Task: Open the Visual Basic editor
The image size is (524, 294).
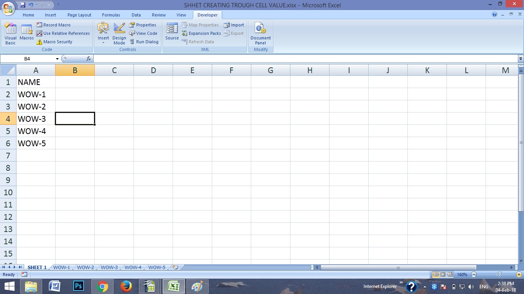Action: [10, 33]
